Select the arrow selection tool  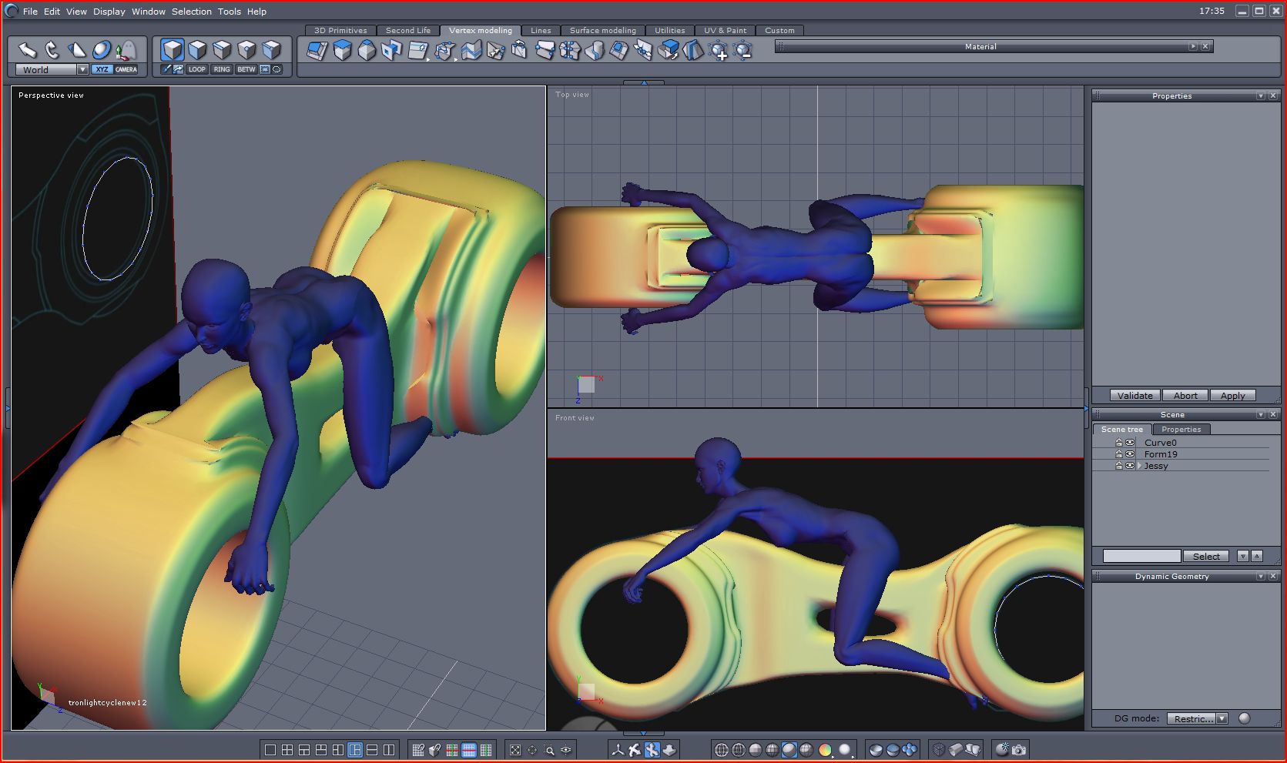pos(27,51)
